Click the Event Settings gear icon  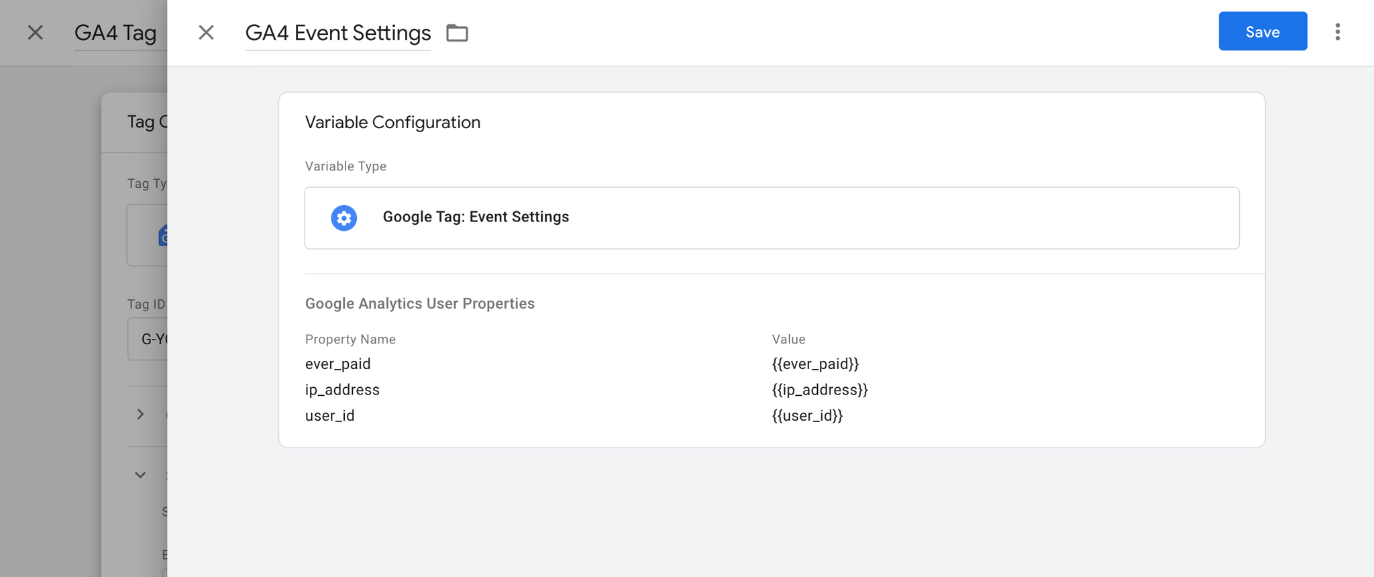coord(344,218)
